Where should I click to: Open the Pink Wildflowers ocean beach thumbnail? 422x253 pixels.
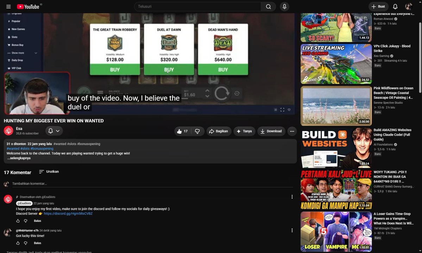[x=336, y=106]
